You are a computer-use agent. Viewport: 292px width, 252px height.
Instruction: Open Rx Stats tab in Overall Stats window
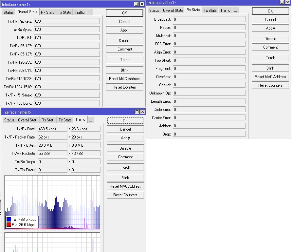click(x=47, y=12)
